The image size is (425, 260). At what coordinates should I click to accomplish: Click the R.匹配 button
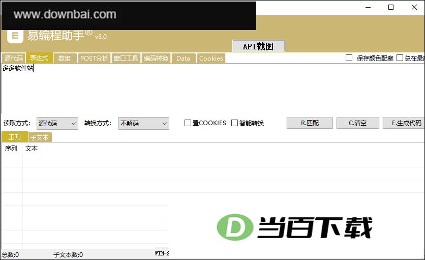coord(310,123)
